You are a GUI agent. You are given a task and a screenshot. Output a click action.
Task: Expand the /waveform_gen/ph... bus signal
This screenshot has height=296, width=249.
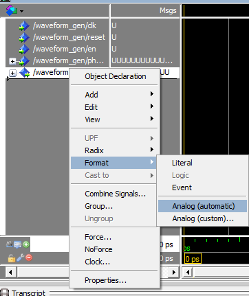pyautogui.click(x=12, y=61)
